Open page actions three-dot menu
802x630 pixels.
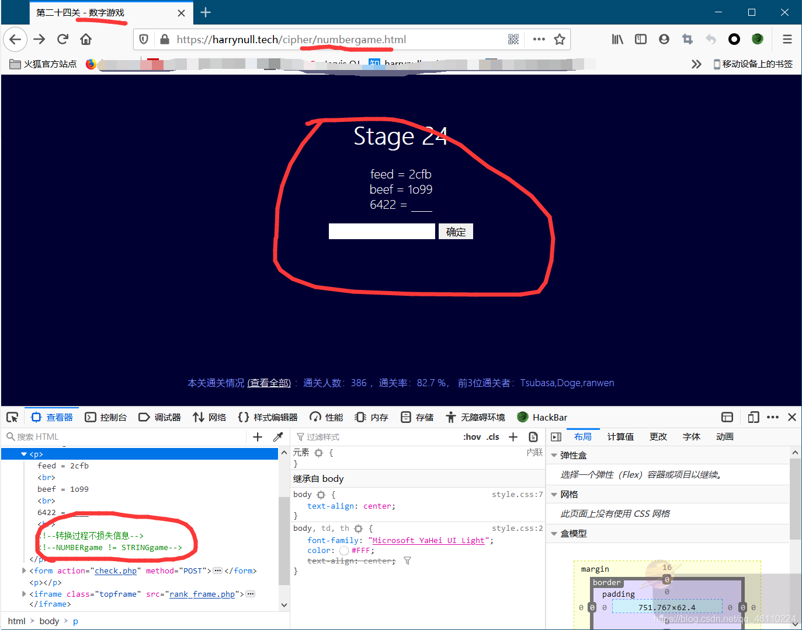[539, 40]
